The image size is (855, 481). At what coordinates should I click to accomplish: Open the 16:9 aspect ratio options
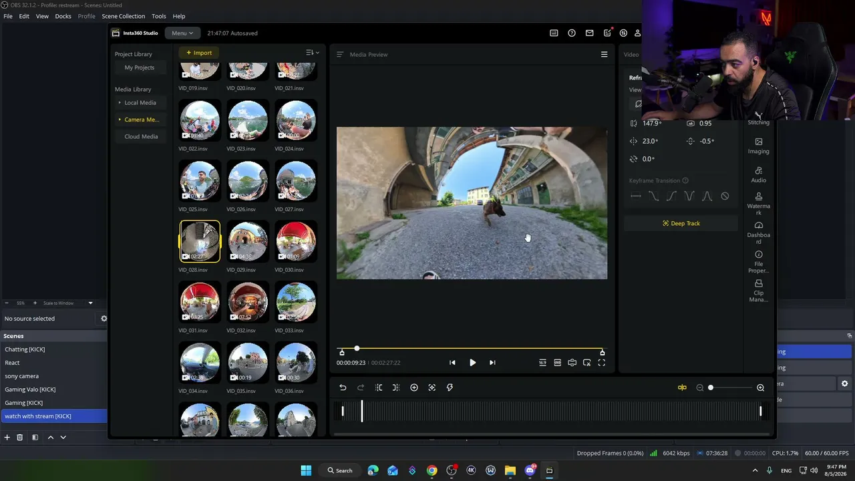(x=542, y=363)
